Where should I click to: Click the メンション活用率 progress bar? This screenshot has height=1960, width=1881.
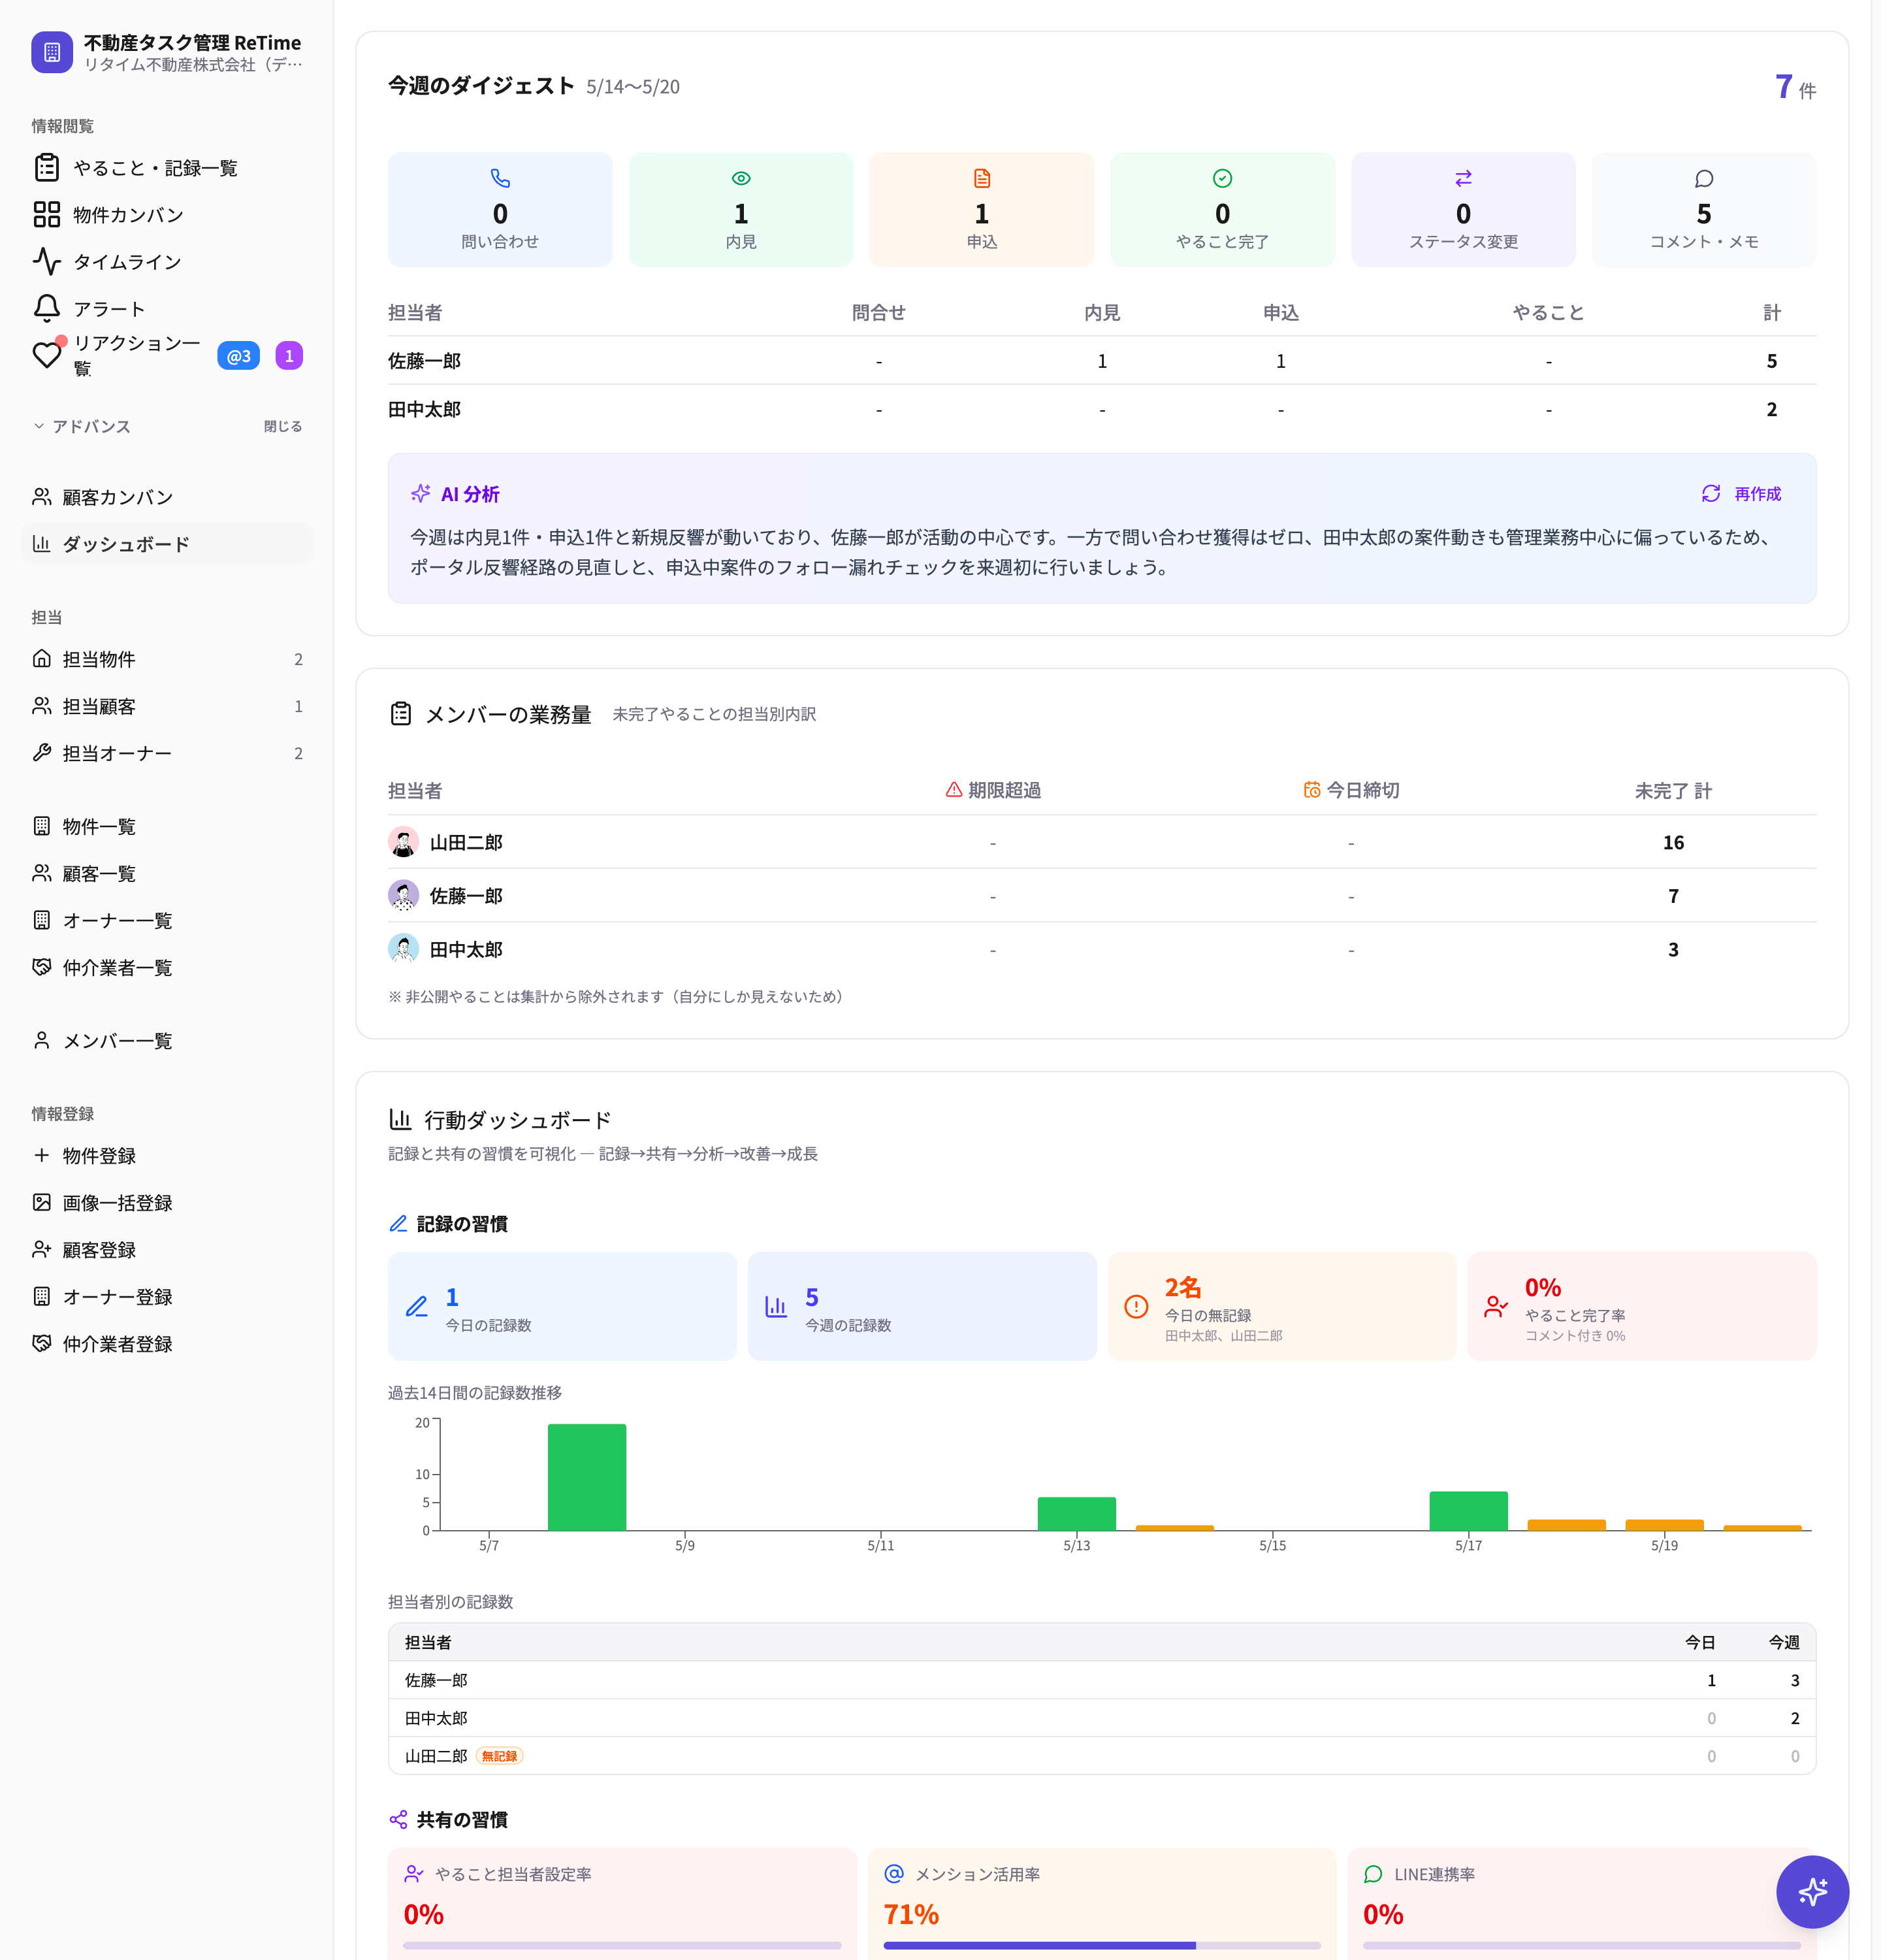[x=1101, y=1945]
